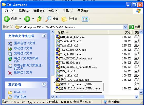Open Back button history dropdown arrow
Screen dimensions: 144x105
(20, 19)
